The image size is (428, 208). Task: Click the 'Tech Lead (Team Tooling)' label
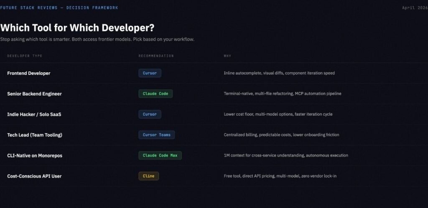click(35, 135)
